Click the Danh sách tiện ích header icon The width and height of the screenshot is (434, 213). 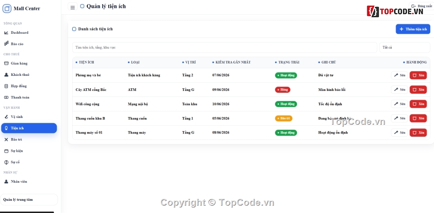pyautogui.click(x=74, y=29)
